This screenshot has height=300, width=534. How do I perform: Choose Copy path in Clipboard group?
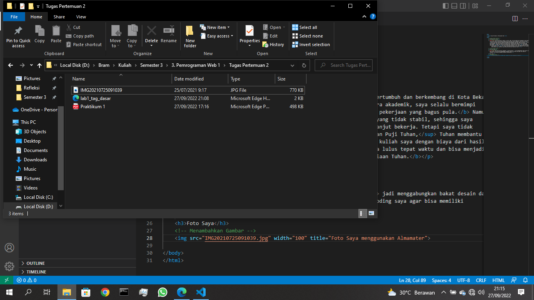[80, 36]
